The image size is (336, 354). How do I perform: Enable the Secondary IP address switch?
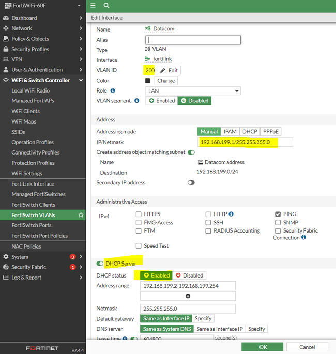pos(191,182)
